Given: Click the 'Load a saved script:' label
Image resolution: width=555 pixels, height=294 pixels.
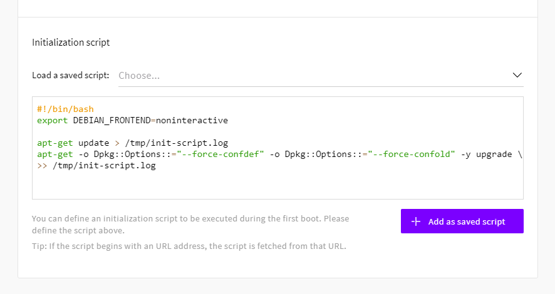Looking at the screenshot, I should pyautogui.click(x=71, y=76).
